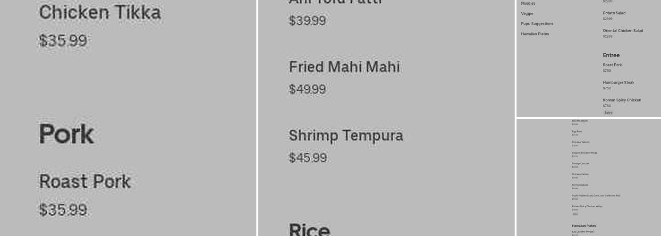Choose Sesame Chicken Wings
Viewport: 661px width, 236px height.
point(585,153)
